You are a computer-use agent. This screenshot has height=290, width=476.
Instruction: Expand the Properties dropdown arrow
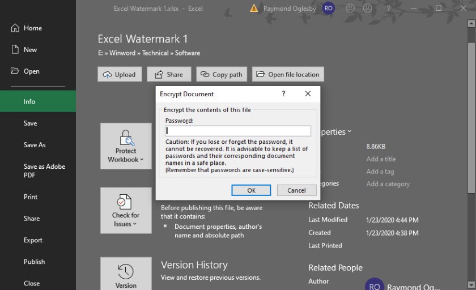coord(350,131)
